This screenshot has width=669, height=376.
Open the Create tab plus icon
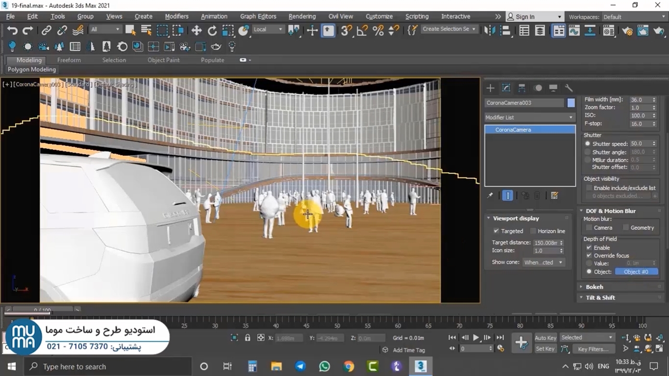coord(490,88)
